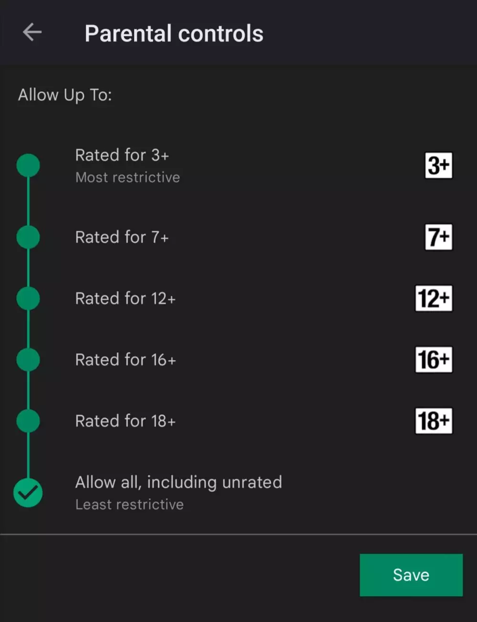Screen dimensions: 477x622
Task: Select the Rated for 12+ option
Action: point(124,298)
